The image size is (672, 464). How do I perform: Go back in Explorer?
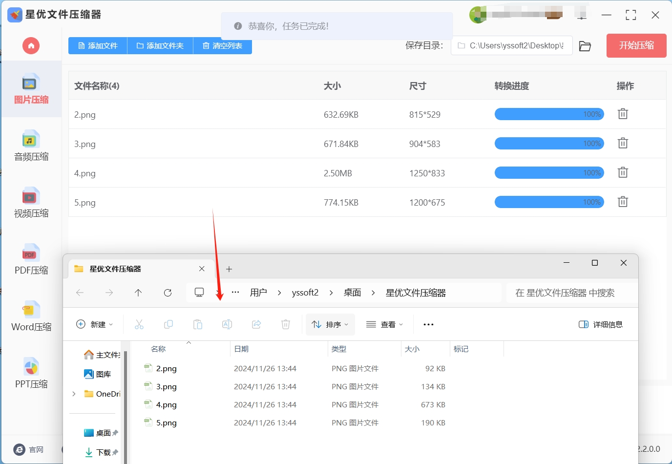pos(80,293)
